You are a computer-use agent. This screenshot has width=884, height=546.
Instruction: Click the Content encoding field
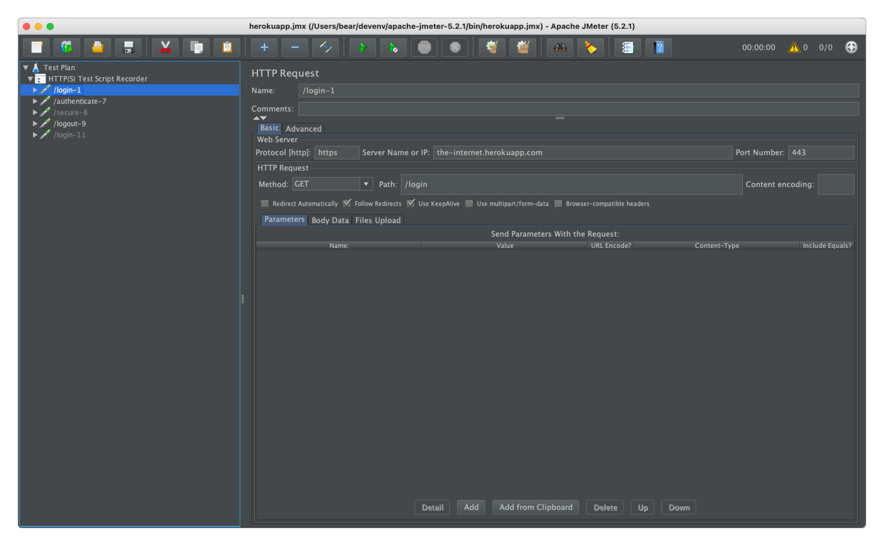click(x=836, y=184)
